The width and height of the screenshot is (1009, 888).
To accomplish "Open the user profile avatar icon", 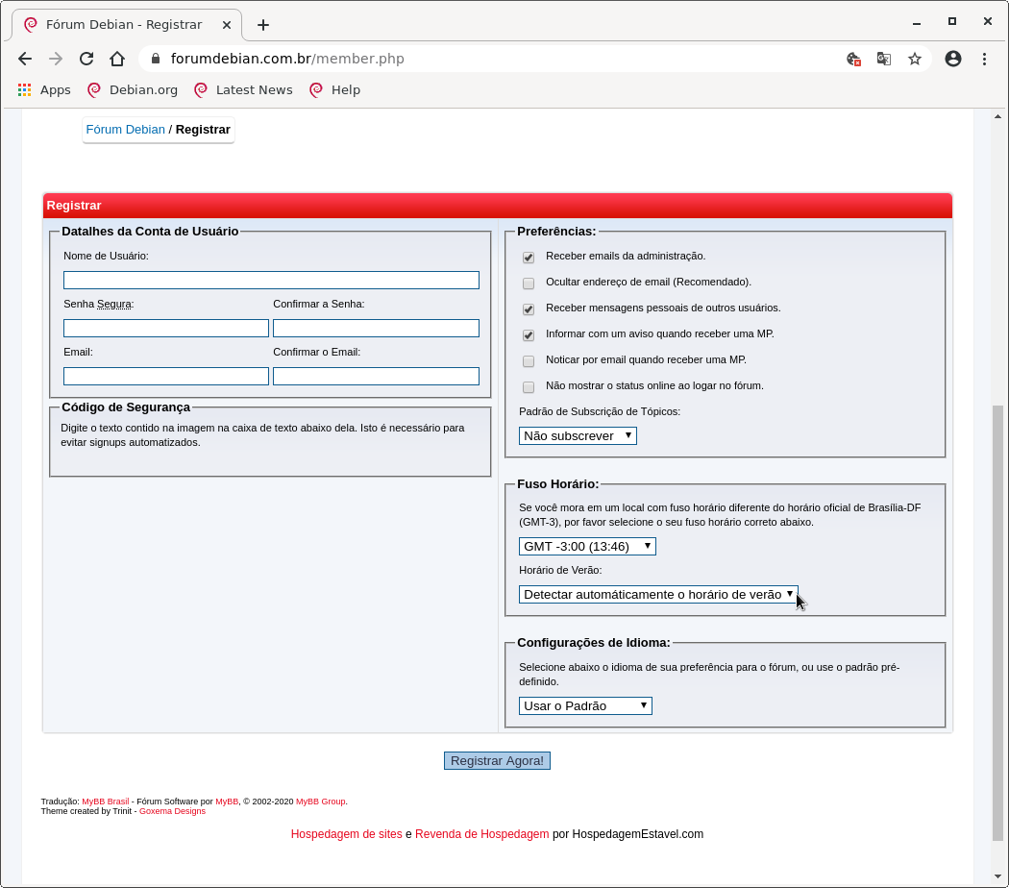I will pyautogui.click(x=953, y=59).
